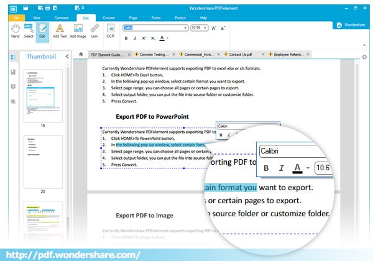Close the Concept Testing tab
The image size is (373, 261).
[x=174, y=55]
